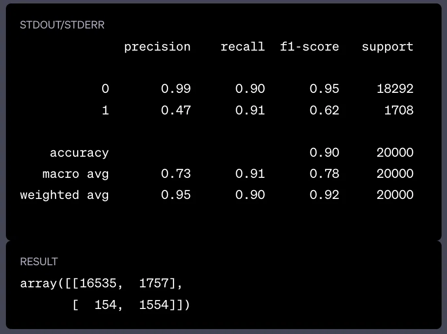
Task: Click the weighted avg row label
Action: point(64,195)
